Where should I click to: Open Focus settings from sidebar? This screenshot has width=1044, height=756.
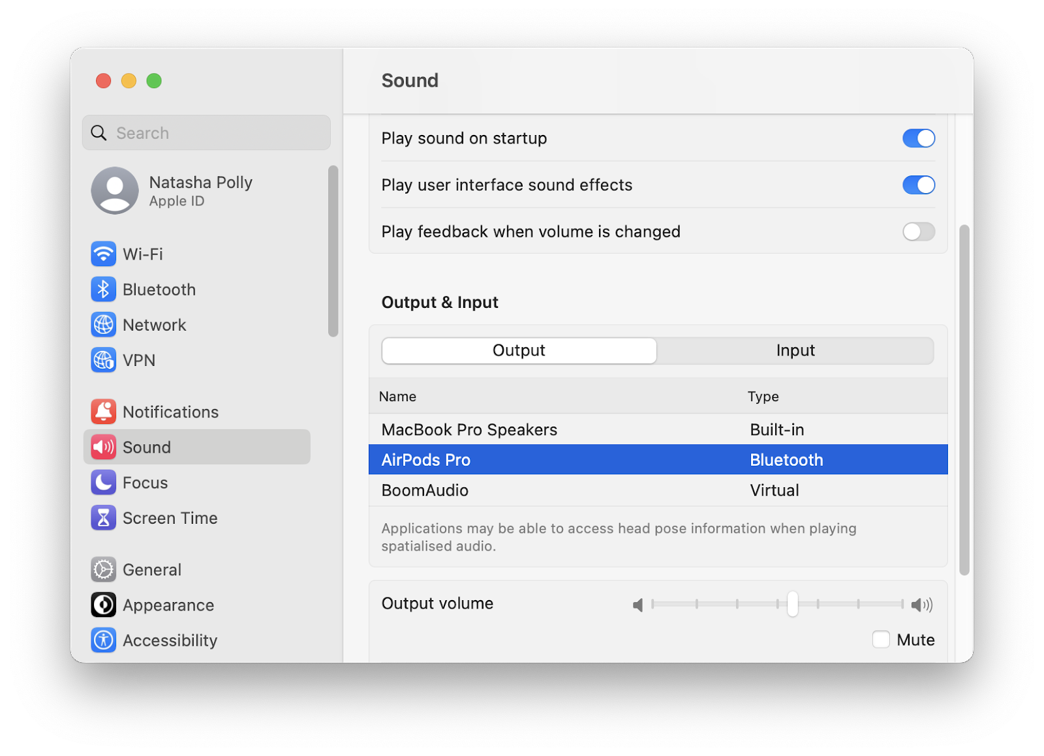coord(145,483)
